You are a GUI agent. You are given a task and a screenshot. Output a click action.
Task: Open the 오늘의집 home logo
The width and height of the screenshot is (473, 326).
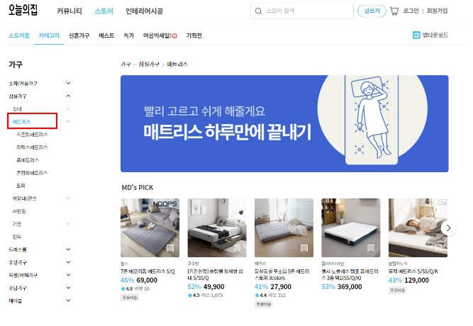pos(23,10)
